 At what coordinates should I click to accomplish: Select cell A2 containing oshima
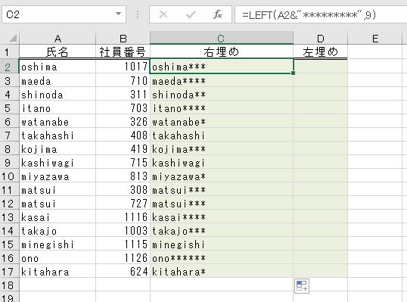[57, 67]
